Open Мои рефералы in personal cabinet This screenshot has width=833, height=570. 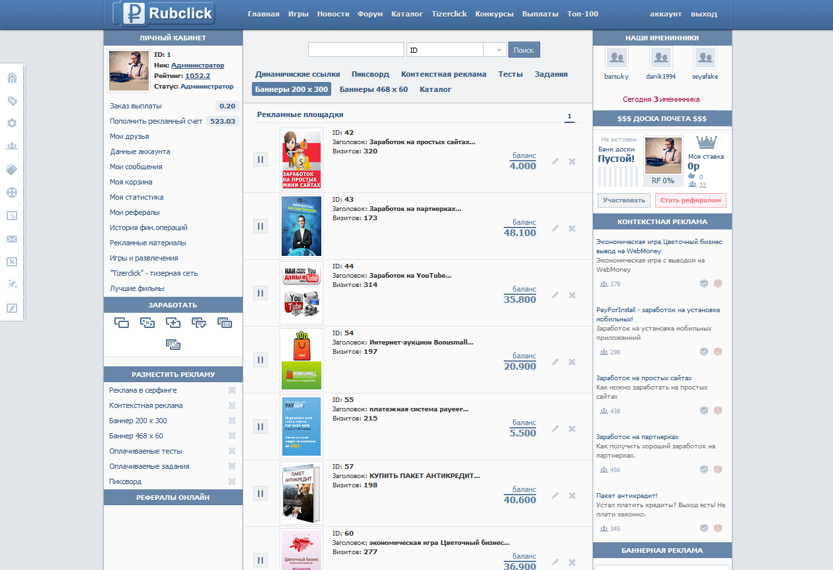135,212
